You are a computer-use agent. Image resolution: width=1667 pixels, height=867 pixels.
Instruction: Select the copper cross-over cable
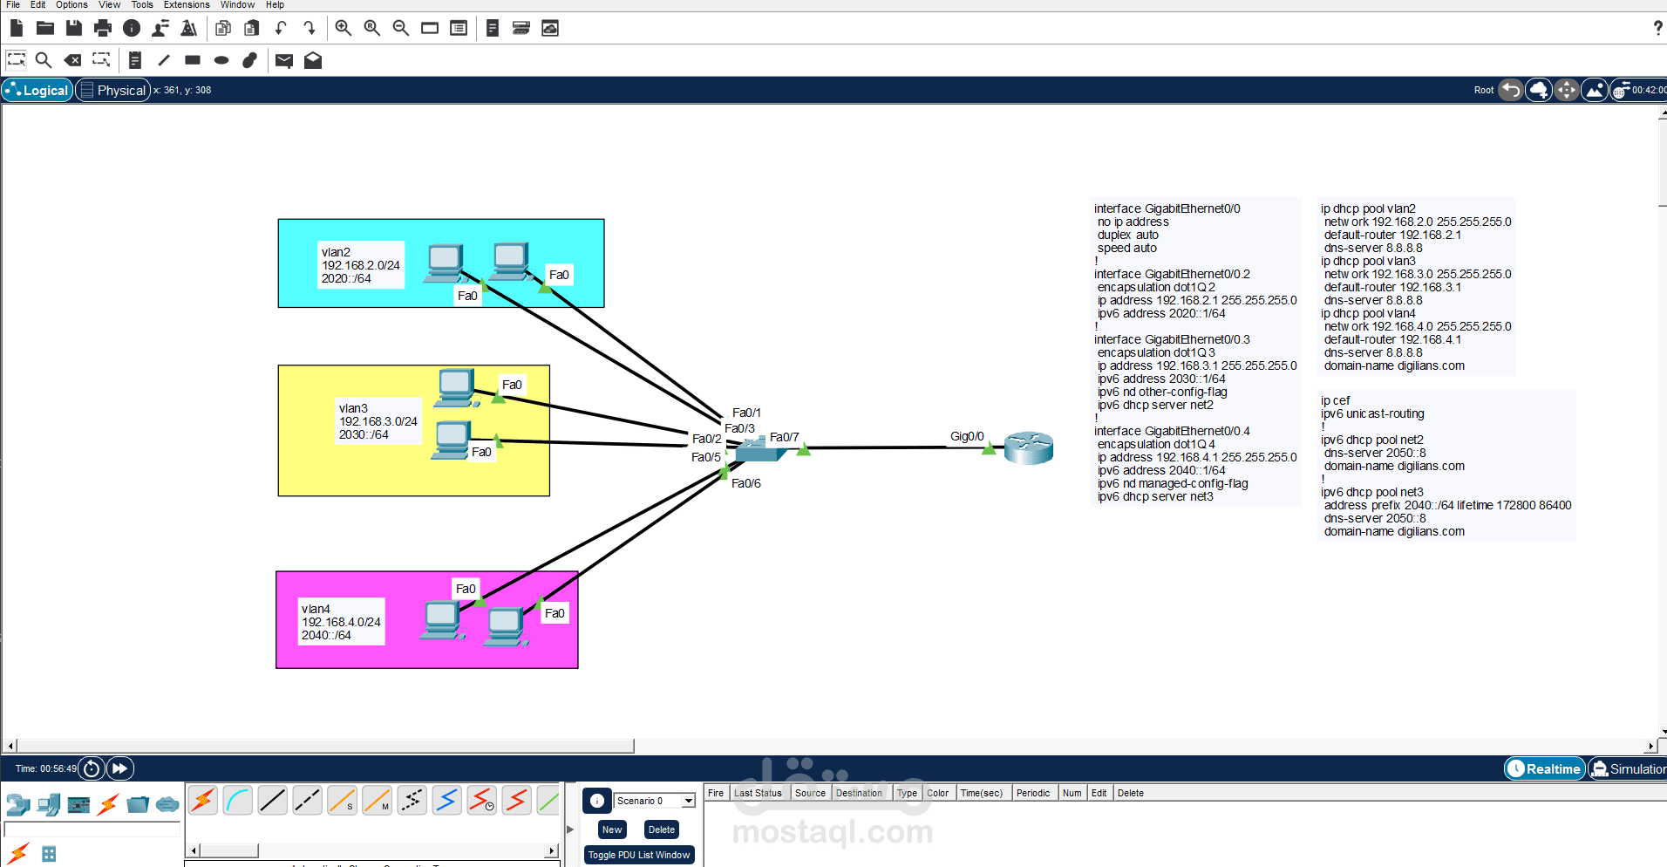click(x=307, y=800)
